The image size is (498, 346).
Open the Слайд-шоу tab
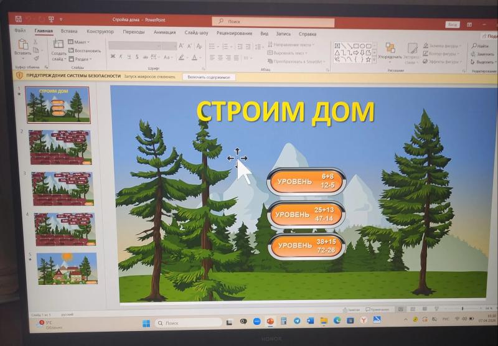tap(196, 33)
